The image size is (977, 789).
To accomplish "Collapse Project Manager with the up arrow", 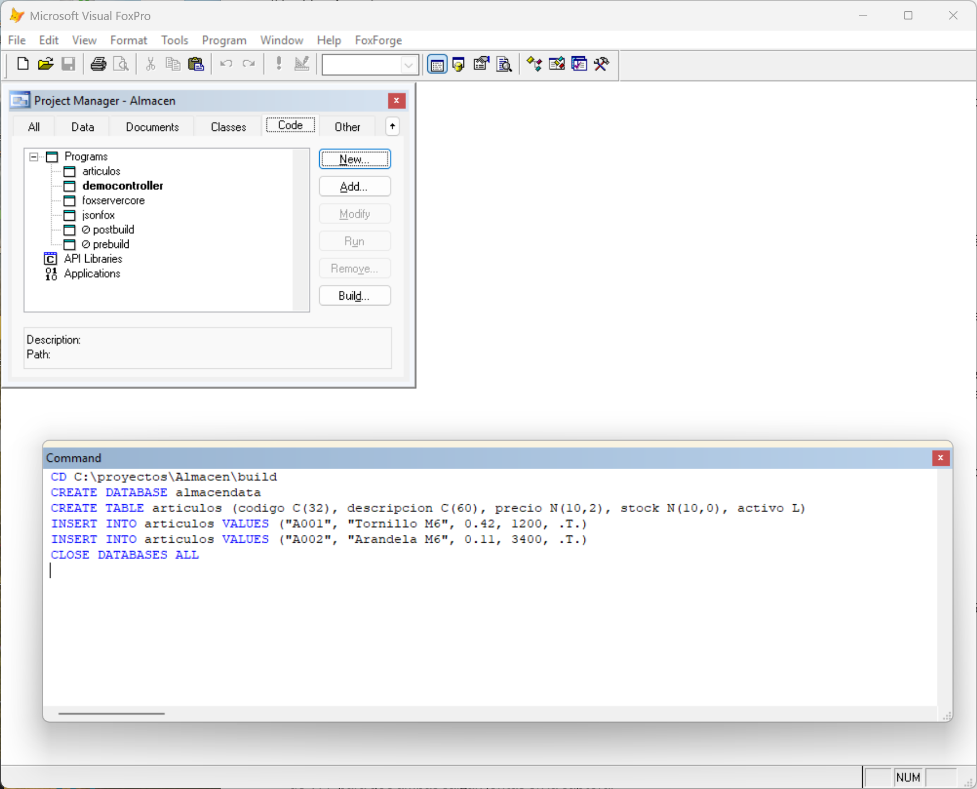I will coord(393,126).
